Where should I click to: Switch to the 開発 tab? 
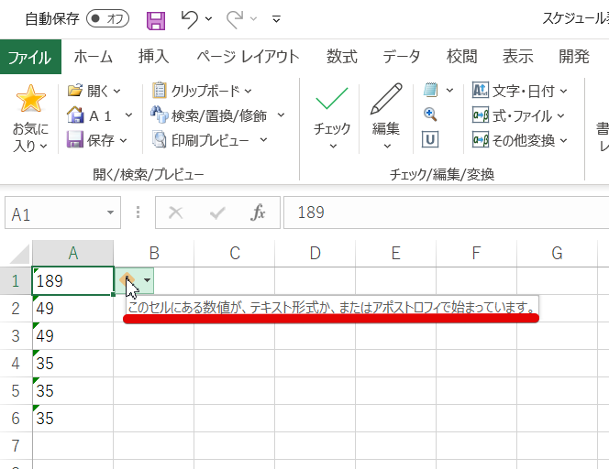coord(574,57)
